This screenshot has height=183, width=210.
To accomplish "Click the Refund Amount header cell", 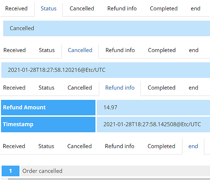I will [48, 108].
